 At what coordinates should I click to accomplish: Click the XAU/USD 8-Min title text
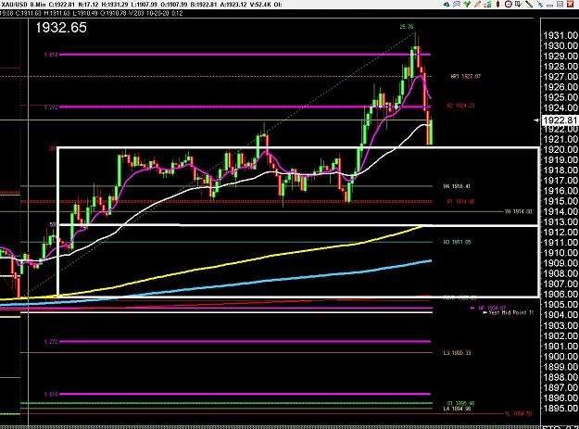point(22,5)
